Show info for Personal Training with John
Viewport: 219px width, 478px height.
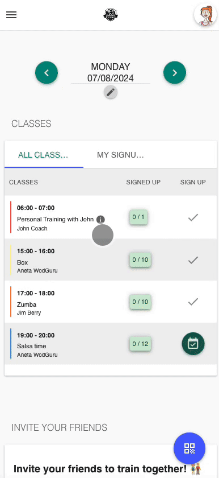100,219
